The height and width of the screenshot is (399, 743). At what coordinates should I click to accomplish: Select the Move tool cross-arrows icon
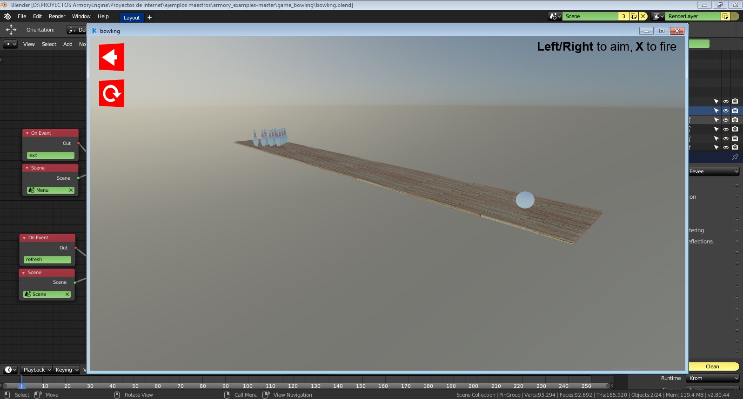11,30
